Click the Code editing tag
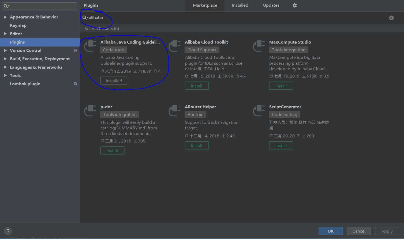Viewport: 404px width, 239px height. 285,114
